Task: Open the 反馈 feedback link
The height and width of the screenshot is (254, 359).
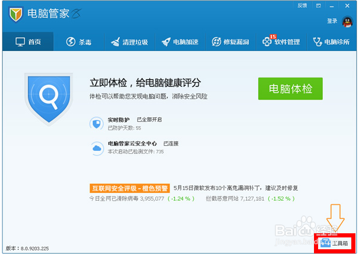Action: tap(302, 5)
